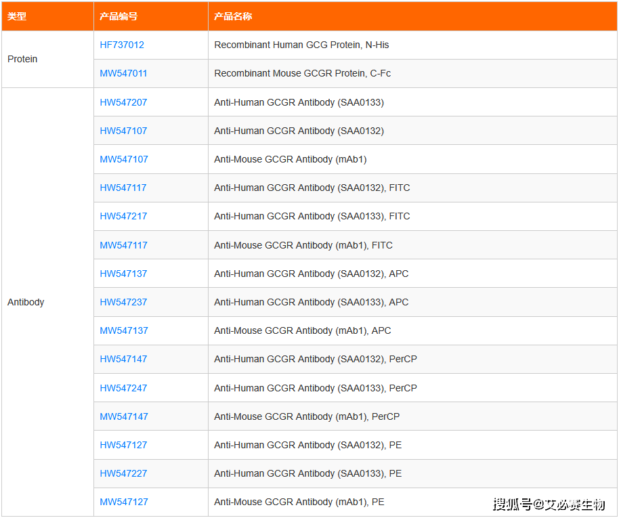Select Recombinant Human GCG Protein name cell
The height and width of the screenshot is (518, 619).
point(301,45)
